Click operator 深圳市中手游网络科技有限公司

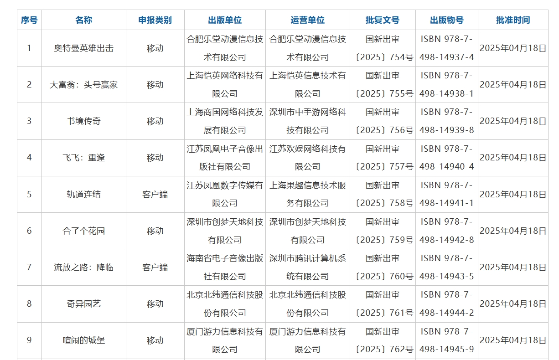308,121
